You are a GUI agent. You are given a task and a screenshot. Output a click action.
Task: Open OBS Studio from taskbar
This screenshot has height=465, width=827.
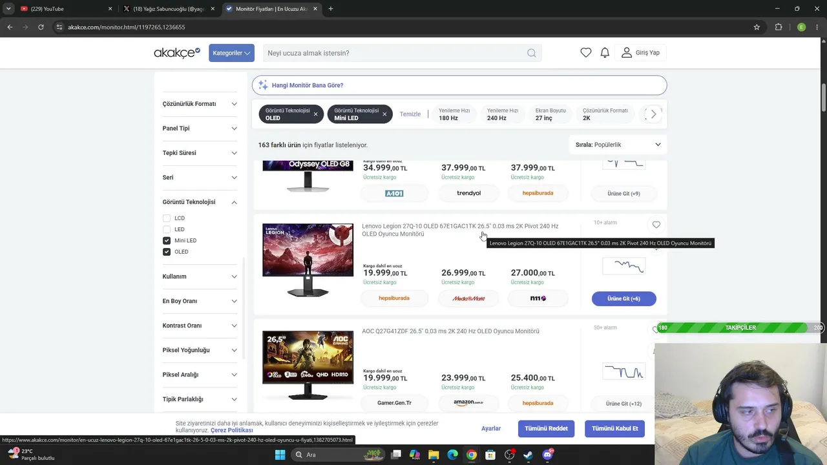[x=510, y=455]
